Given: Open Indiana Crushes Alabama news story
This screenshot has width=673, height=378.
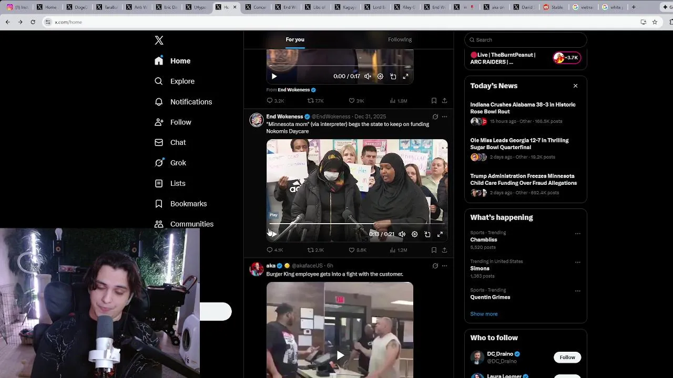Looking at the screenshot, I should [x=526, y=112].
